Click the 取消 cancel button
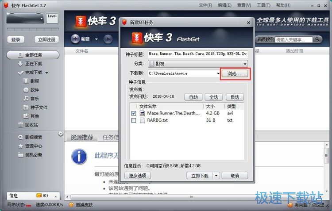The image size is (332, 211). pyautogui.click(x=235, y=176)
